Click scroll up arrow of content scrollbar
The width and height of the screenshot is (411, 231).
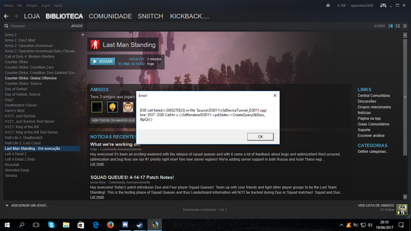[405, 35]
